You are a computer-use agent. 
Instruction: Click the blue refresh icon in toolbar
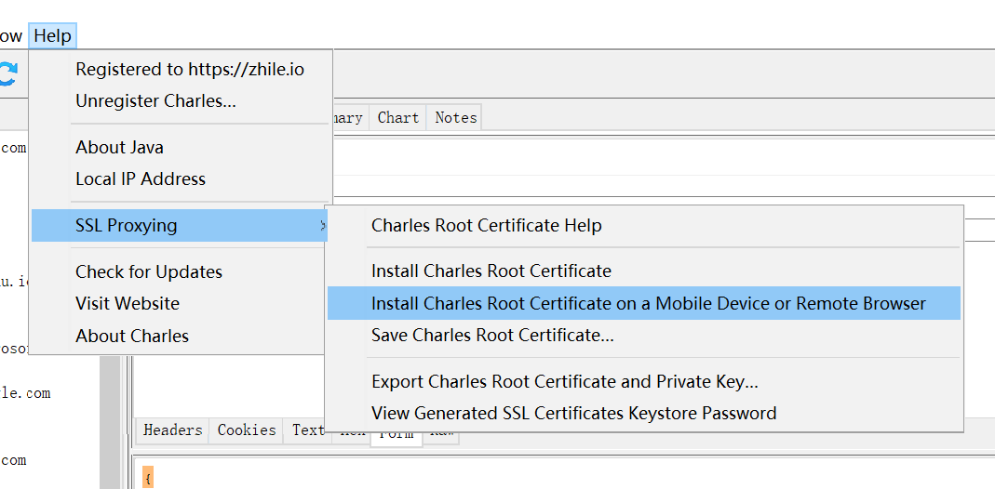pyautogui.click(x=7, y=74)
